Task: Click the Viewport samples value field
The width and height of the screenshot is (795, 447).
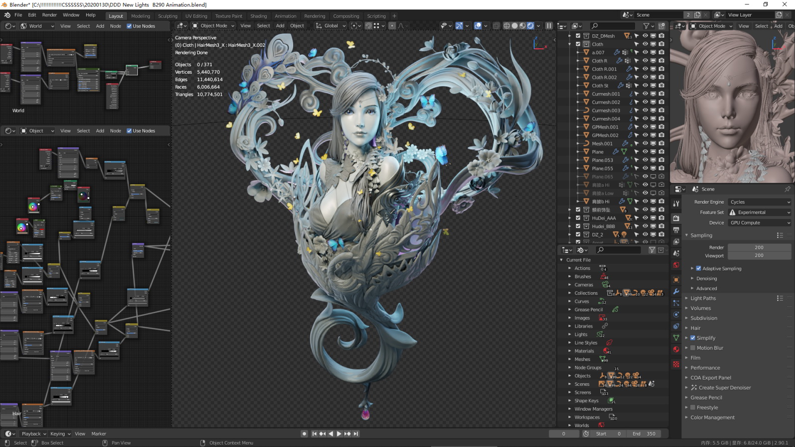Action: [x=759, y=256]
